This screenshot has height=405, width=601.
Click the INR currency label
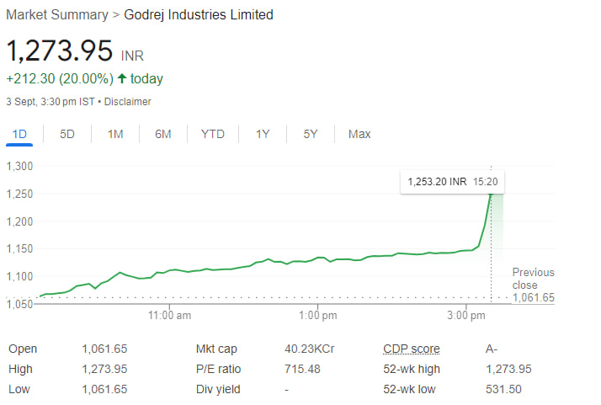132,56
